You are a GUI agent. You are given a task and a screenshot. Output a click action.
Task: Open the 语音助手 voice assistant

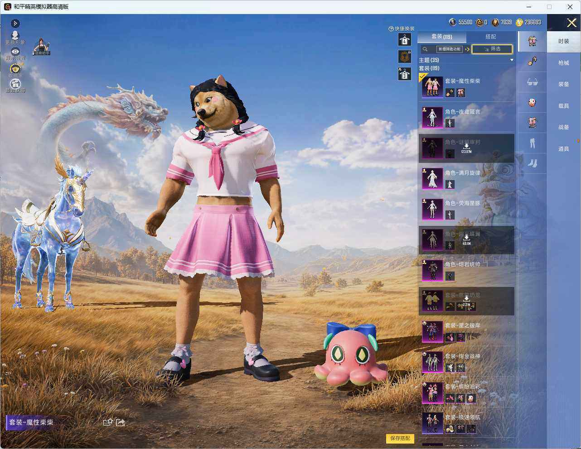[41, 47]
